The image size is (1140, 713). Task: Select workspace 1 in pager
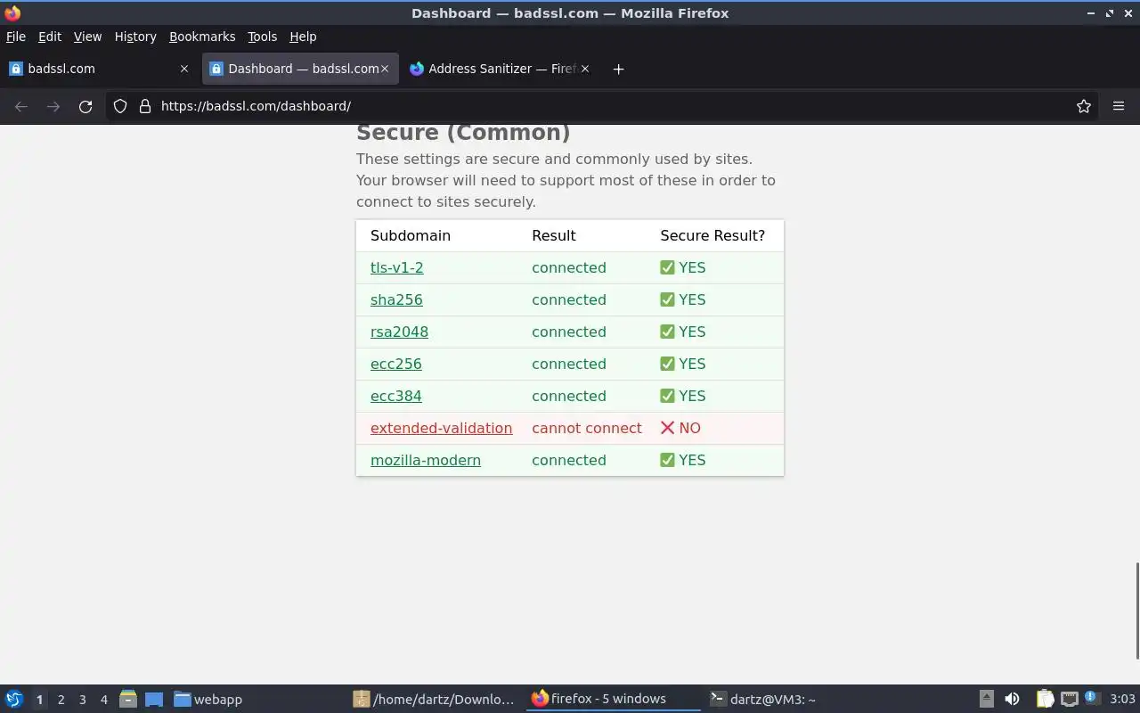click(x=39, y=700)
